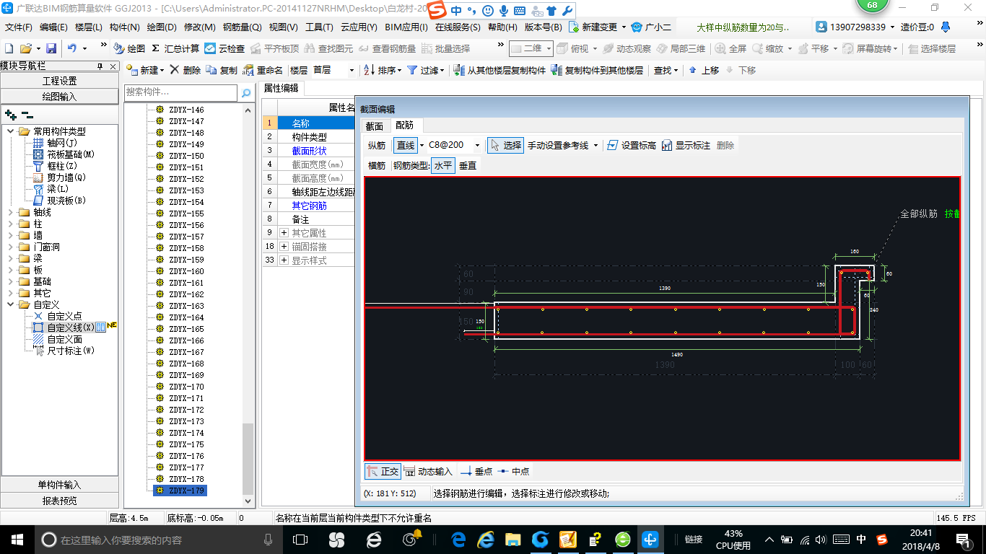Open 单构件输入 section button
Screen dimensions: 986x554
point(59,485)
